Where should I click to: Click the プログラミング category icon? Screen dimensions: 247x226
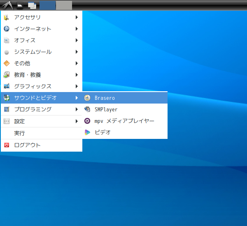coord(7,109)
